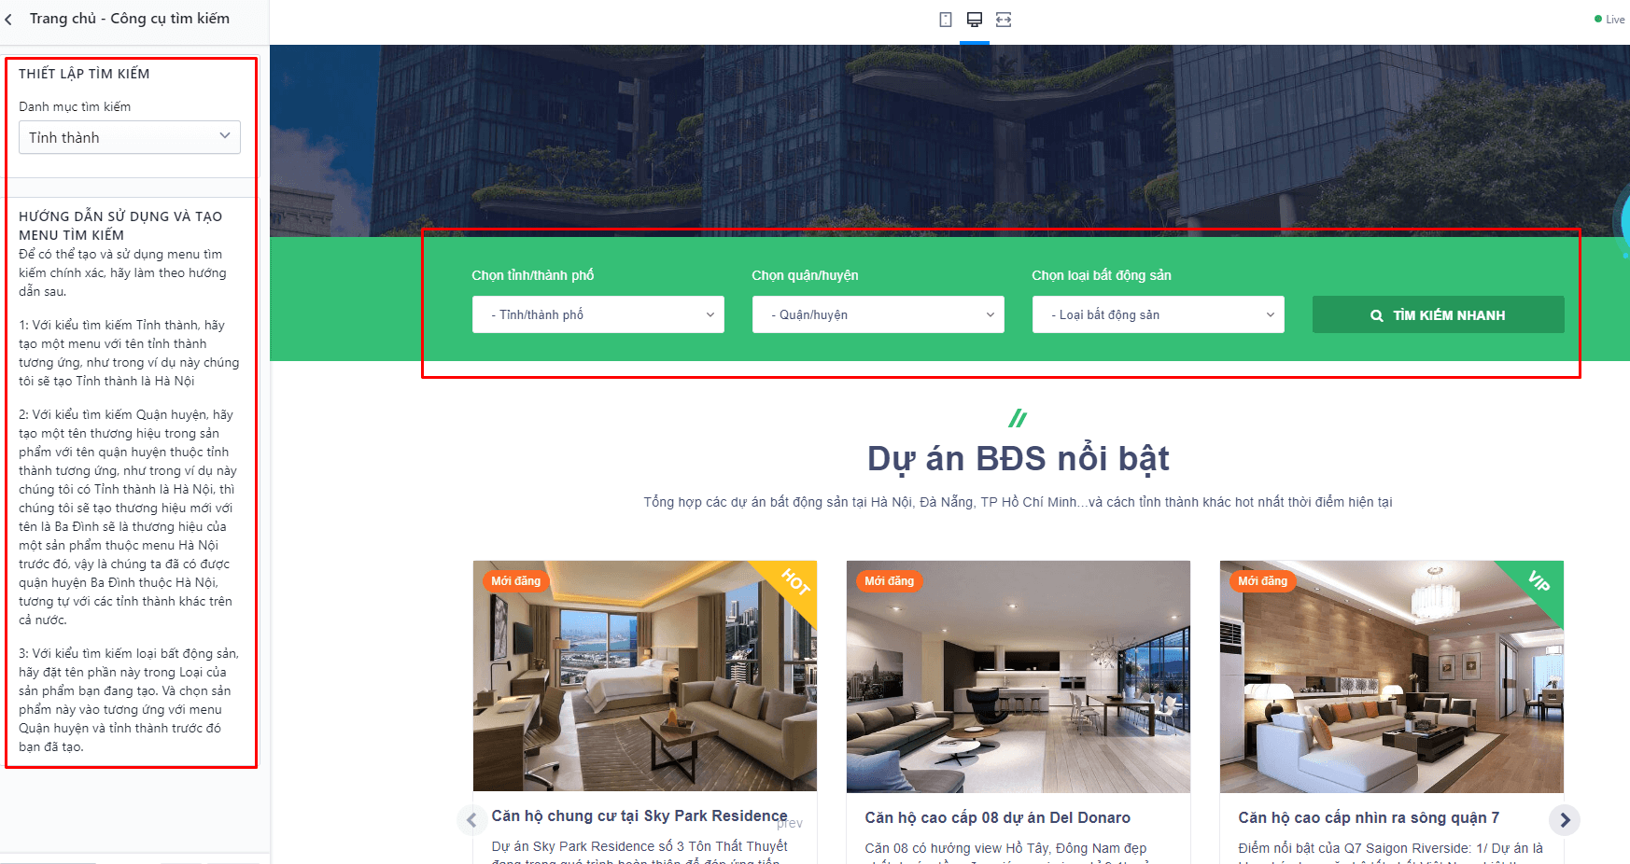Image resolution: width=1630 pixels, height=864 pixels.
Task: Click 'Mới đăng' badge on Del Donaro card
Action: [890, 581]
